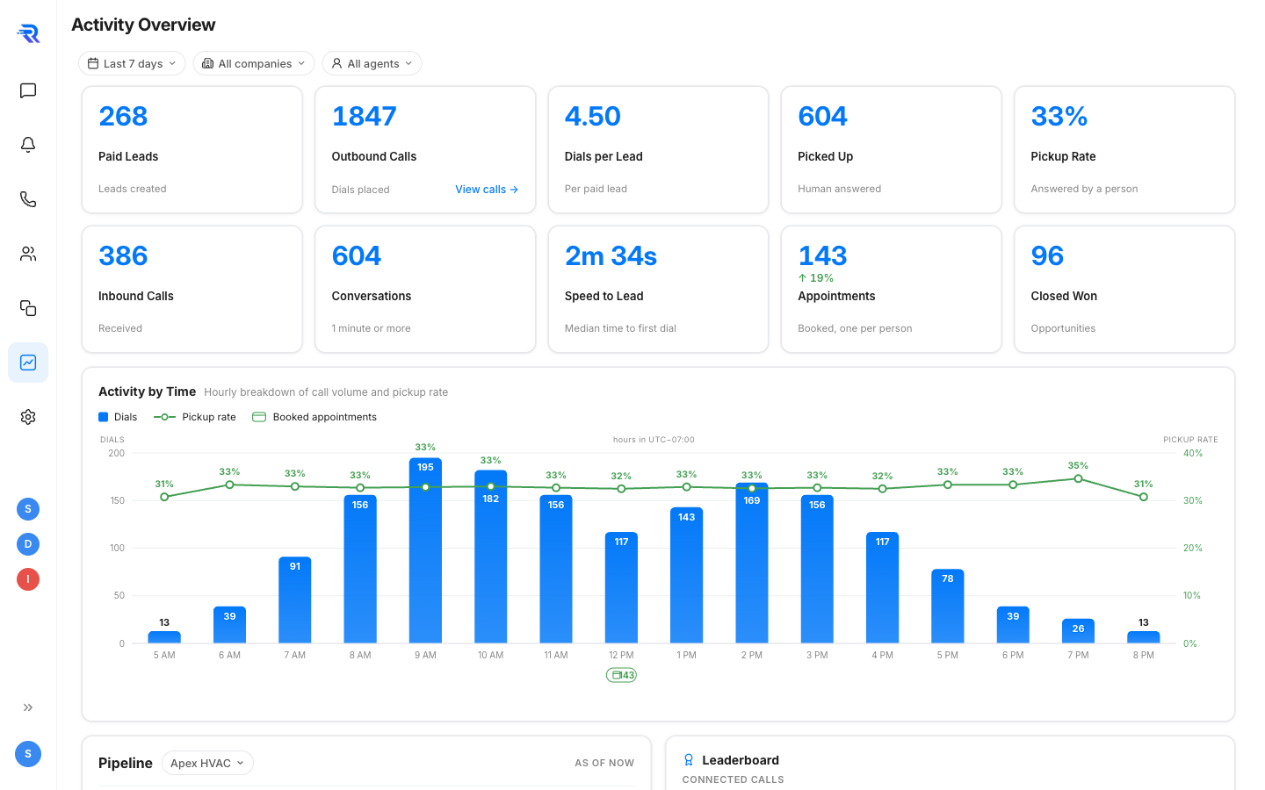Select the Dials per Lead 4.50 value
Screen dimensions: 1265x790
[x=593, y=116]
